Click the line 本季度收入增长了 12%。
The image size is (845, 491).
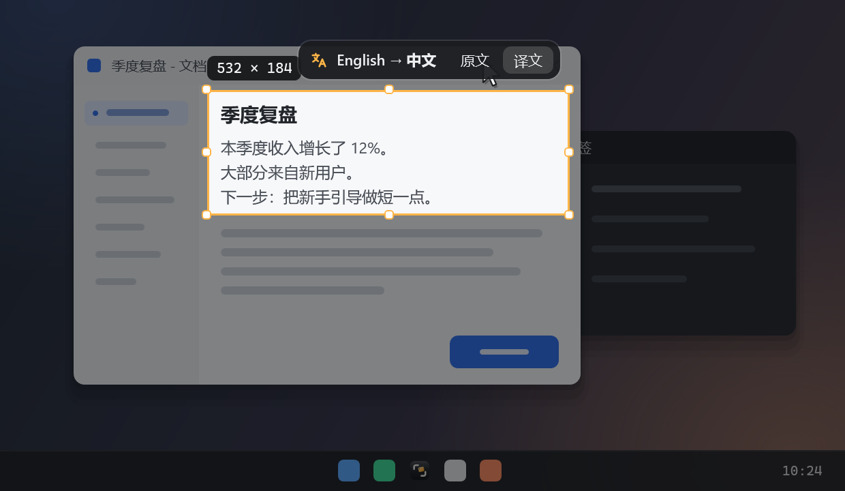point(305,148)
